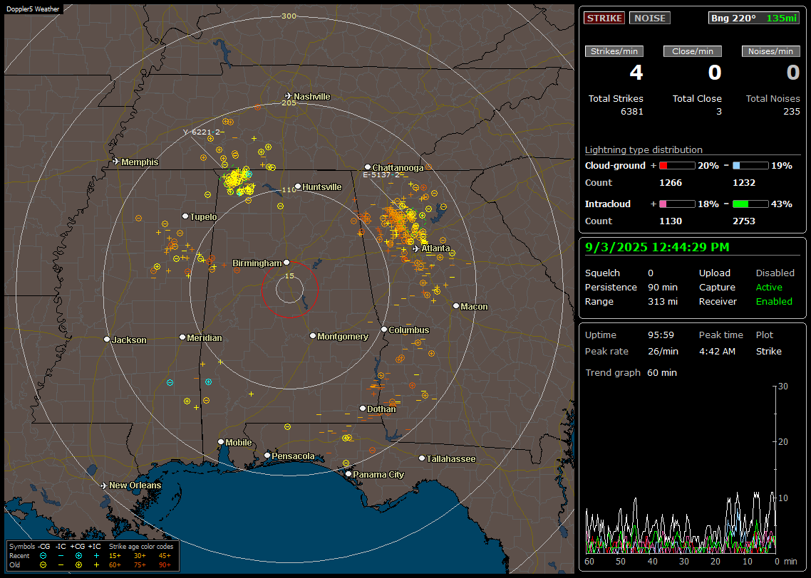
Task: Click the Old +CG yellow legend symbol
Action: click(78, 565)
